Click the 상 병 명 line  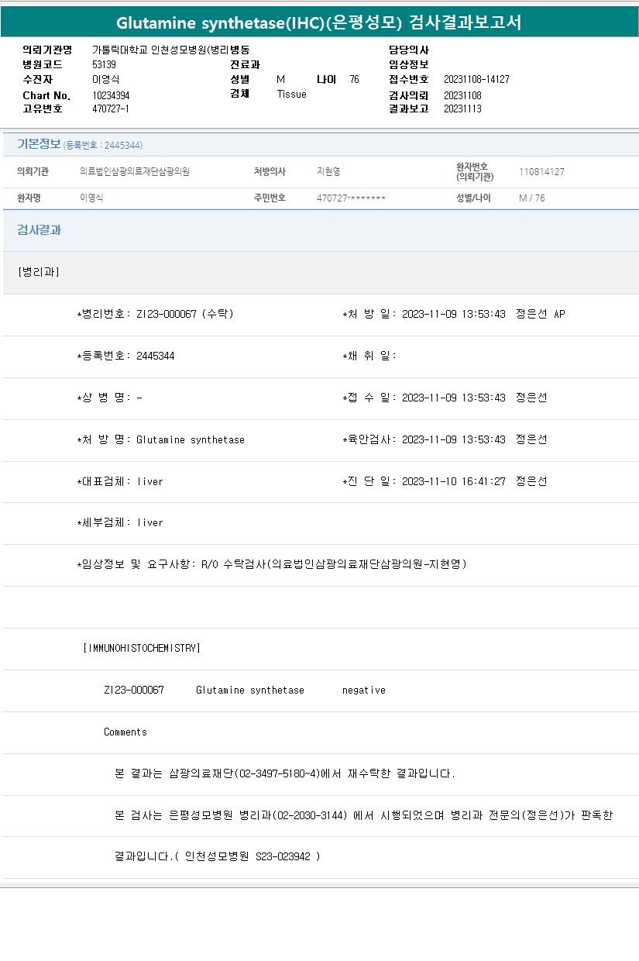point(109,398)
